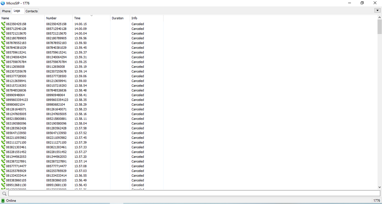Click outgoing call icon for 081340064294
382x204 pixels.
click(3, 57)
